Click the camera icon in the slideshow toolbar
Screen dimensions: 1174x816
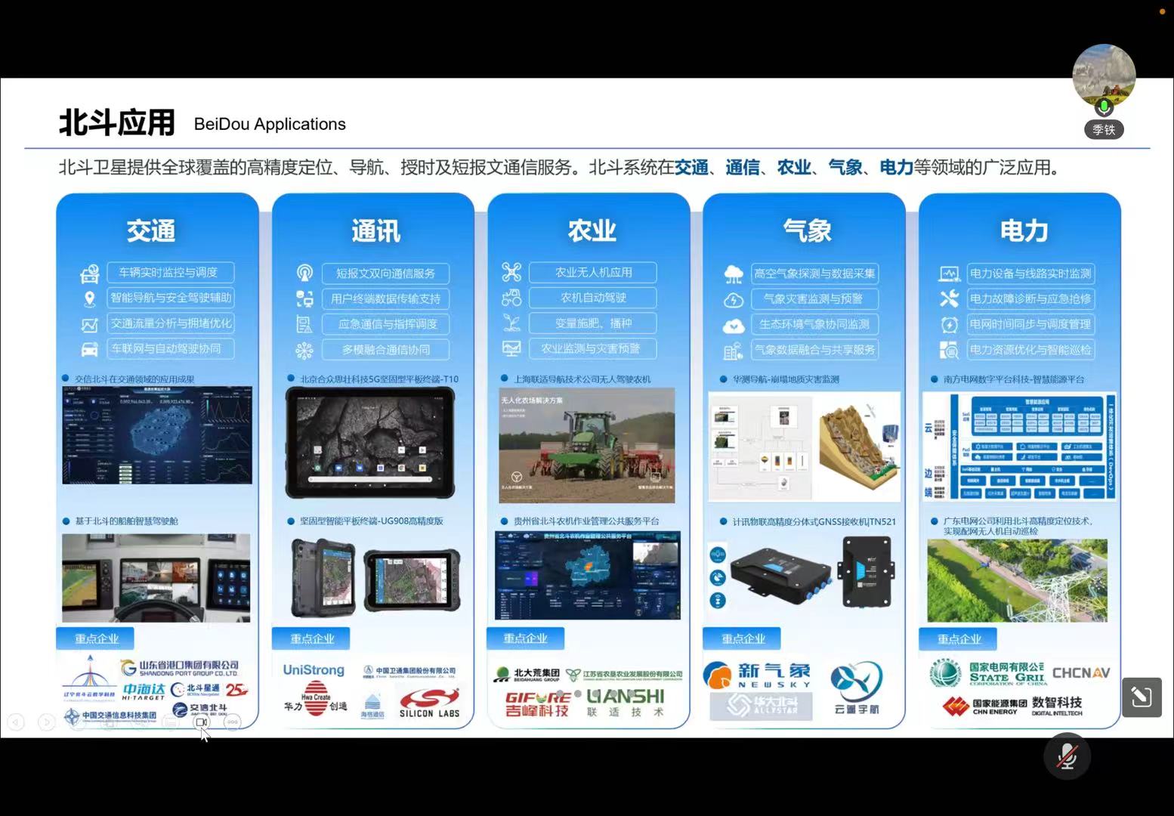(202, 722)
